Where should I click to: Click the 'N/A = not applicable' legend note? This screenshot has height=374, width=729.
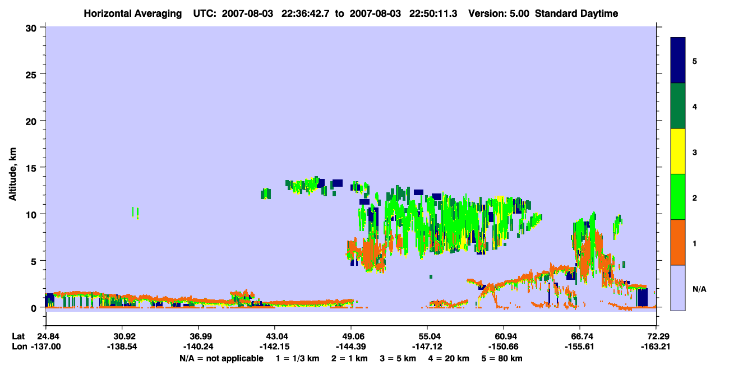(x=221, y=358)
